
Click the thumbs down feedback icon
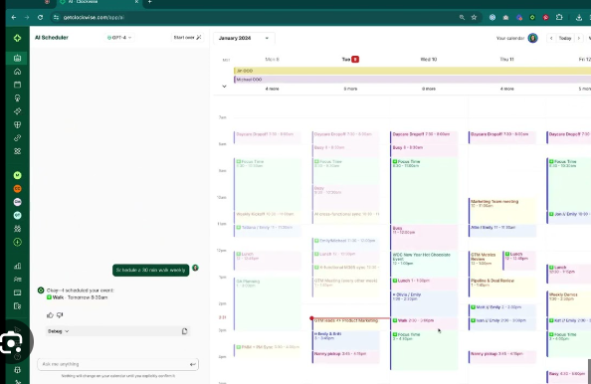60,315
